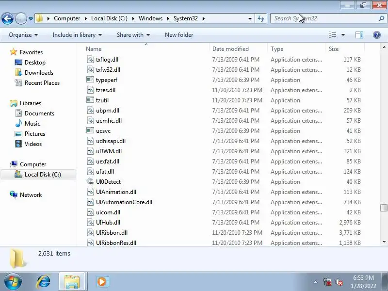
Task: Open the recent pages dropdown arrow
Action: (31, 19)
